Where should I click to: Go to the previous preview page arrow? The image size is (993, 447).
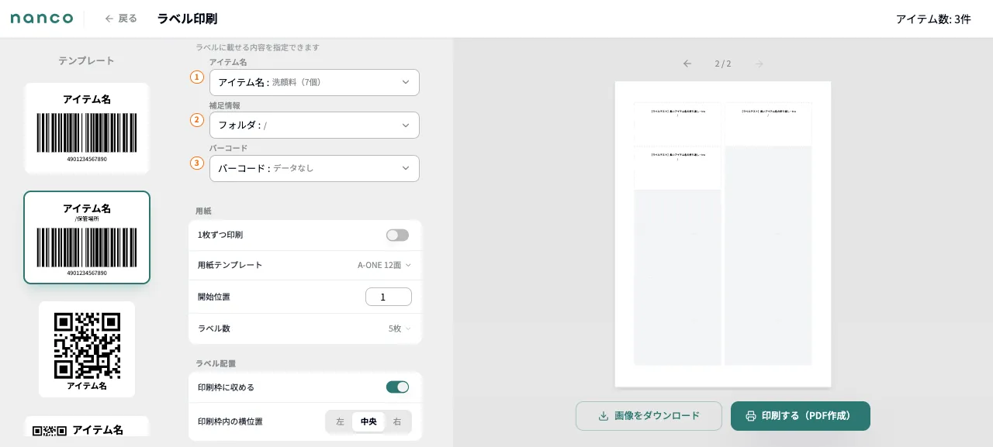[x=687, y=64]
